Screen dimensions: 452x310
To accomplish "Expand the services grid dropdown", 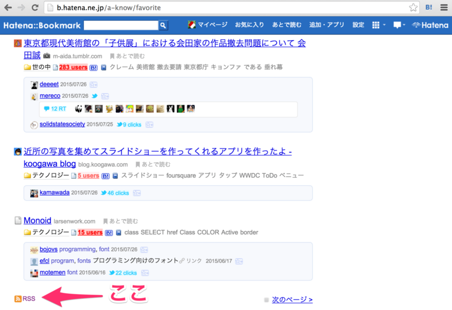I will pyautogui.click(x=379, y=25).
